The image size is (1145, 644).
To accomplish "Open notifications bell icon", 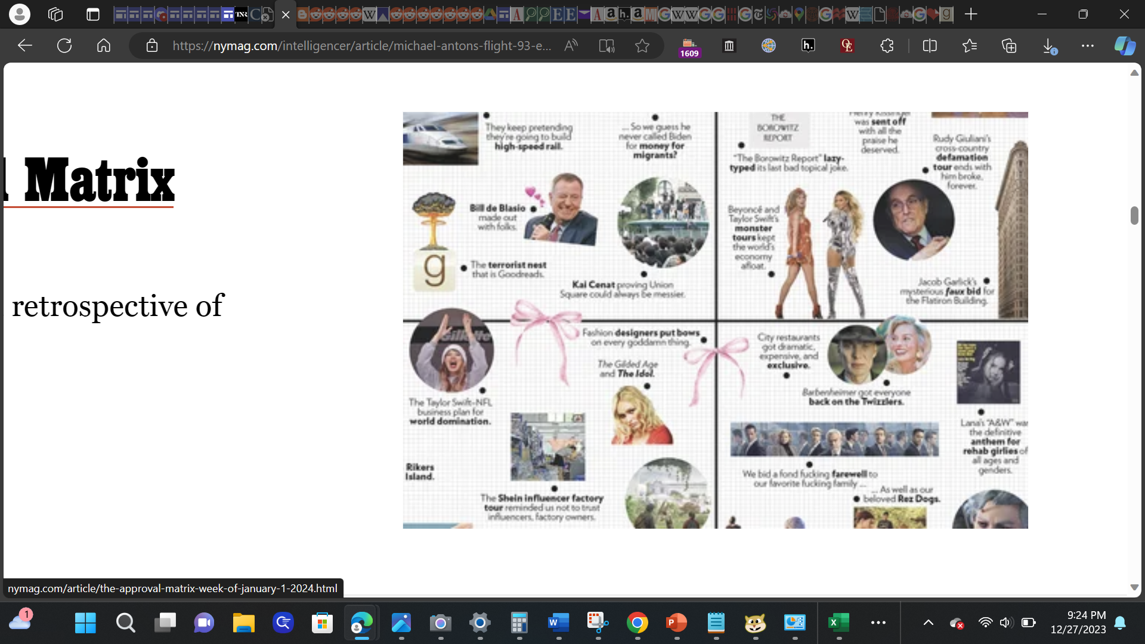I will (x=1120, y=623).
